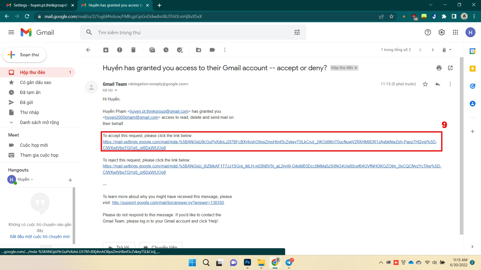Open Hộp thư đến inbox folder
The image size is (481, 270).
click(38, 72)
